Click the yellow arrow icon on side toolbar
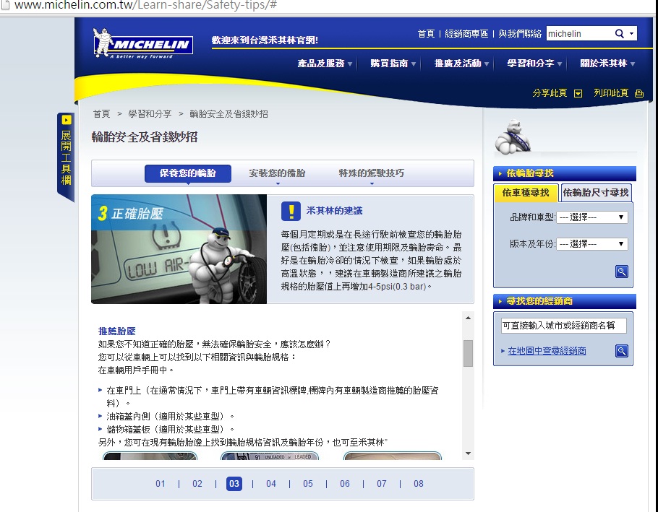The image size is (658, 512). pyautogui.click(x=67, y=120)
